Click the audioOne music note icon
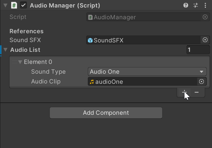This screenshot has width=212, height=148. click(92, 82)
